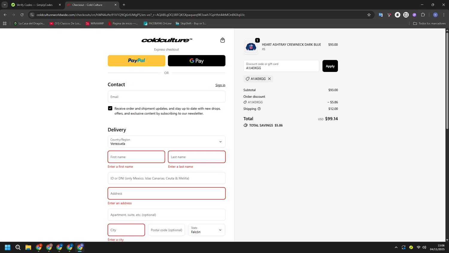
Task: Close the Verify Codes SimplyCodes tab
Action: (x=60, y=5)
